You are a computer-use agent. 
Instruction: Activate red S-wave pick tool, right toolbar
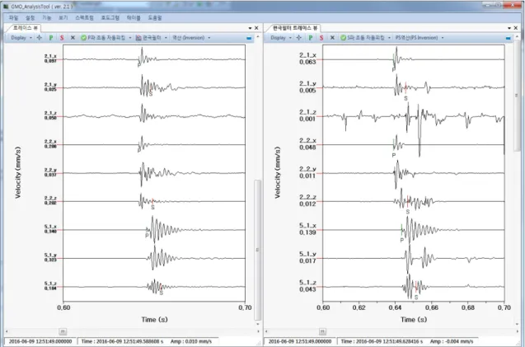pos(321,38)
